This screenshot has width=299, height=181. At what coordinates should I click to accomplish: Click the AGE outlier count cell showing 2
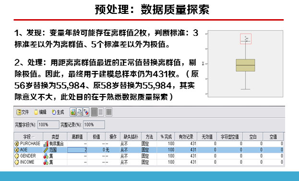tap(77, 150)
